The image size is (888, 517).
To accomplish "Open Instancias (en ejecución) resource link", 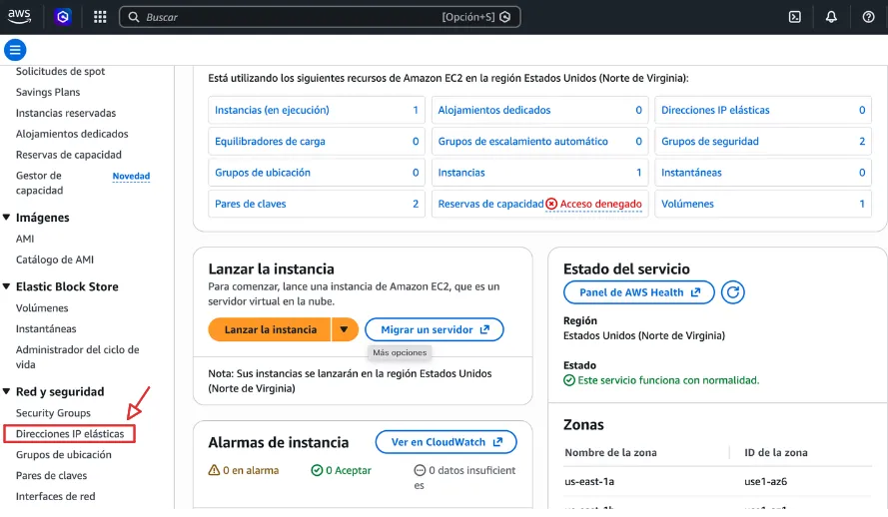I will pos(272,111).
